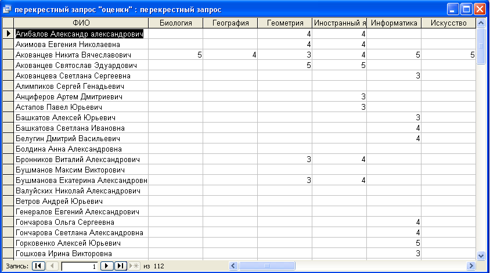490x273 pixels.
Task: Click cell Валуйских Николай Александрович
Action: tap(81, 191)
